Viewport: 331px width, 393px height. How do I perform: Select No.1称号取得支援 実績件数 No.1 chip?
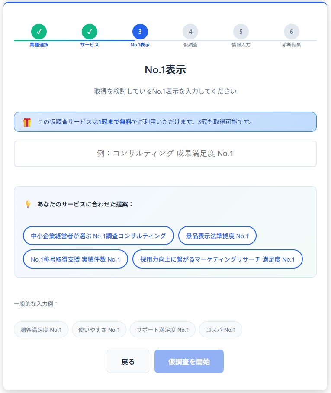pyautogui.click(x=75, y=259)
